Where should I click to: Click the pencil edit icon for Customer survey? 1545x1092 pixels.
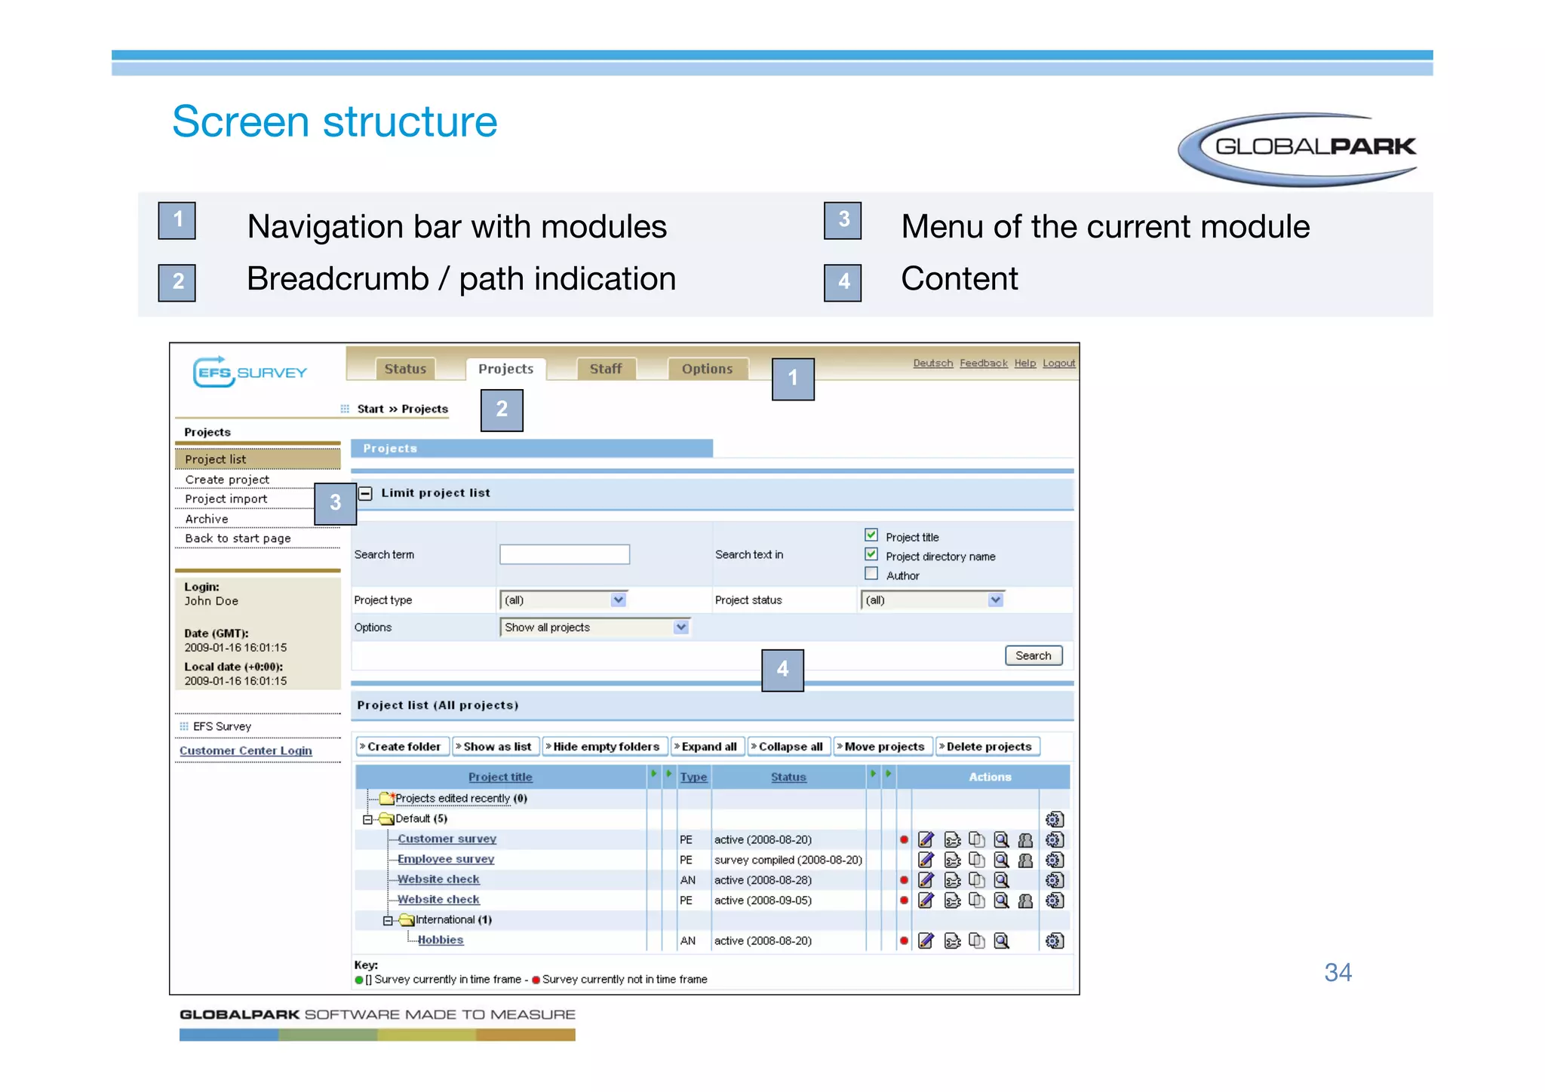(x=926, y=839)
